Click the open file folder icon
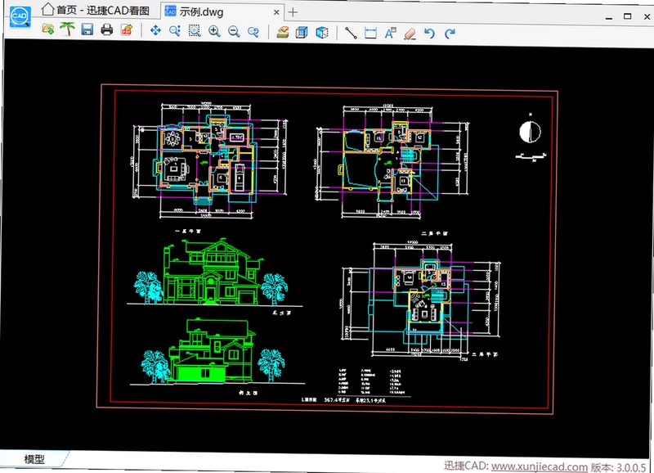This screenshot has width=654, height=473. tap(48, 29)
